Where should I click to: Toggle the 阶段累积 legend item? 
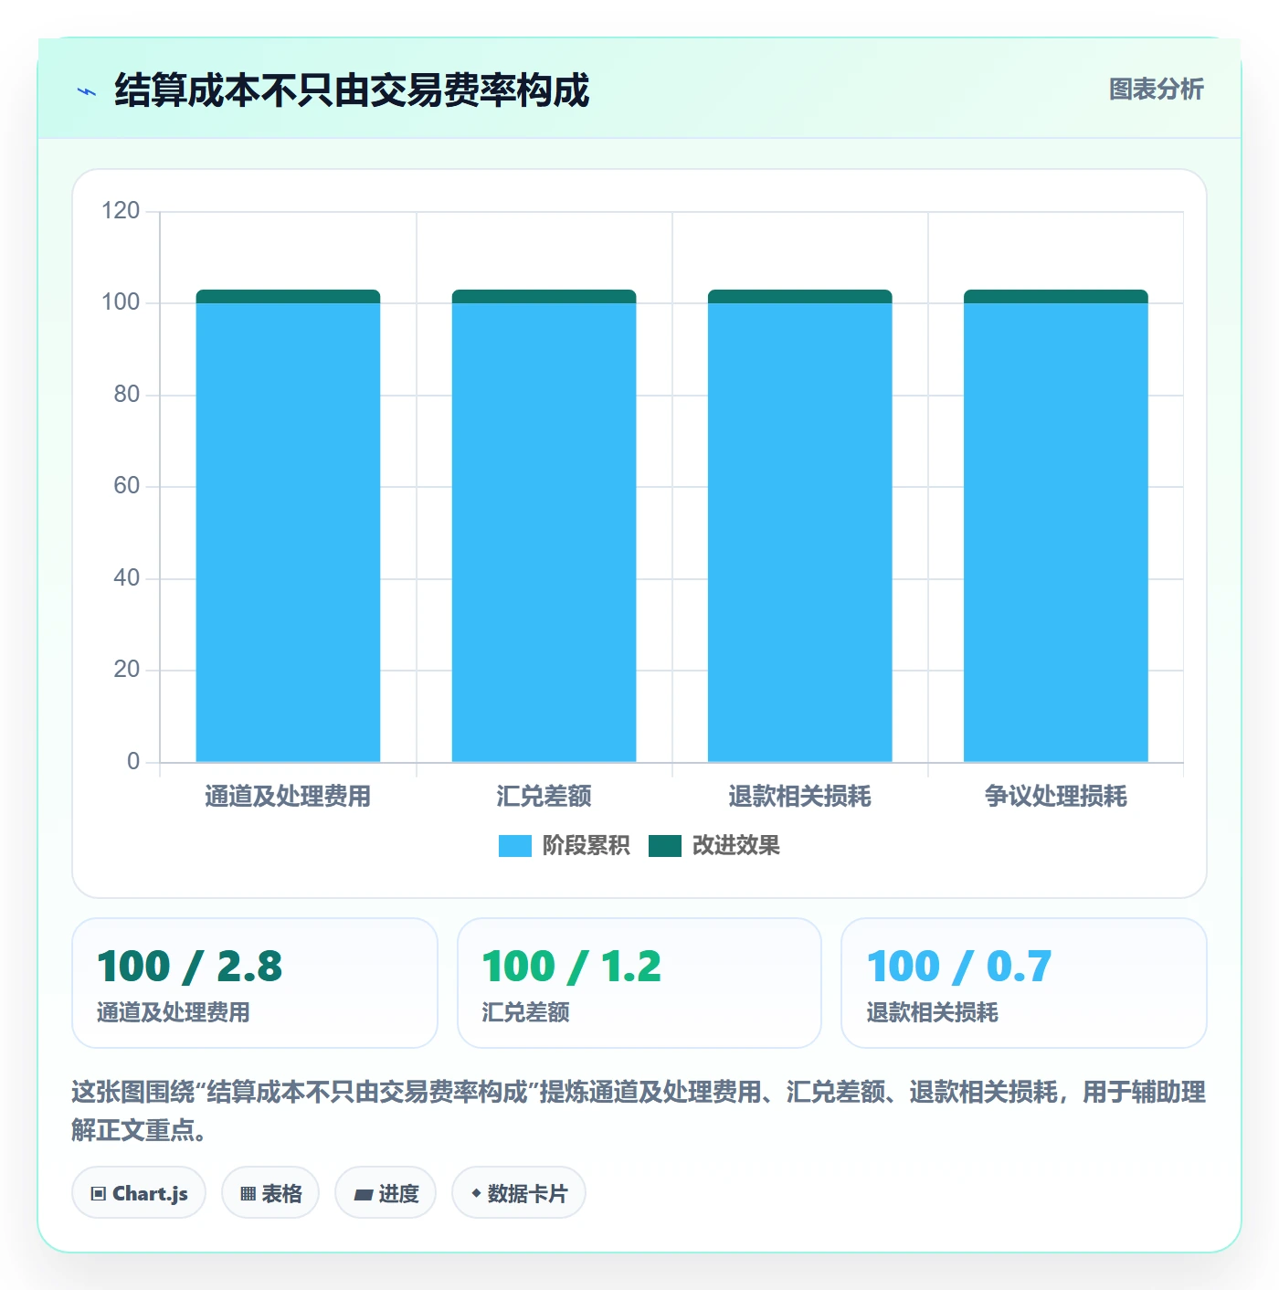click(564, 846)
